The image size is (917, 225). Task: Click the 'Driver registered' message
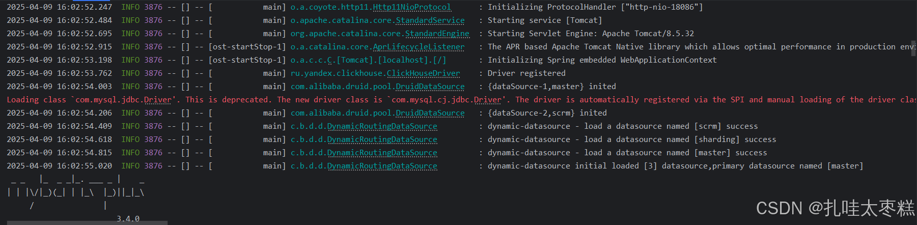[x=526, y=73]
